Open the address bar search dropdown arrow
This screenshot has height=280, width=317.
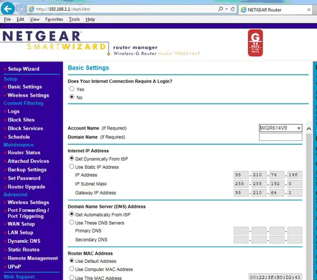[x=226, y=9]
